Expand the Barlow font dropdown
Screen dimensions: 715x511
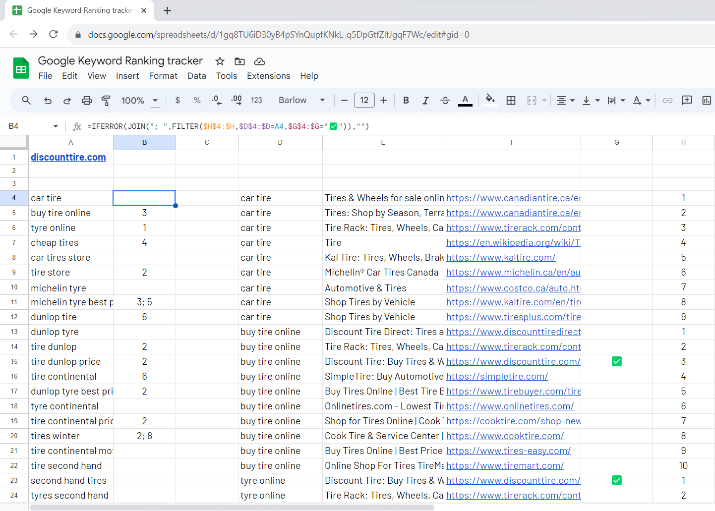301,101
